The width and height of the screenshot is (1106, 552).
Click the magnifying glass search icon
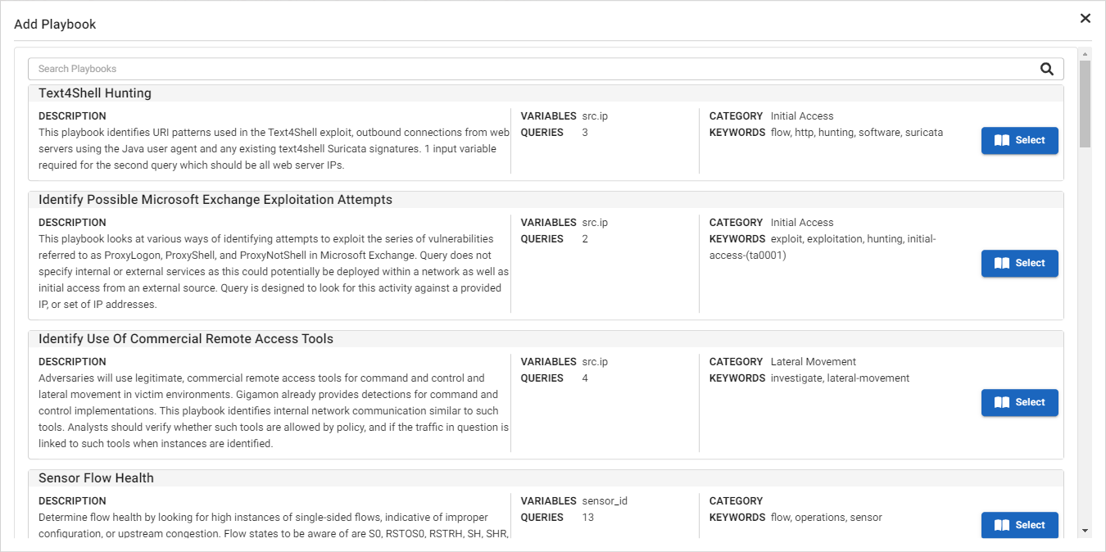pyautogui.click(x=1047, y=68)
